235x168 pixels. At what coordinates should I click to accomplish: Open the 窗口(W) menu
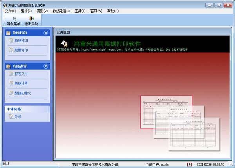click(x=96, y=11)
